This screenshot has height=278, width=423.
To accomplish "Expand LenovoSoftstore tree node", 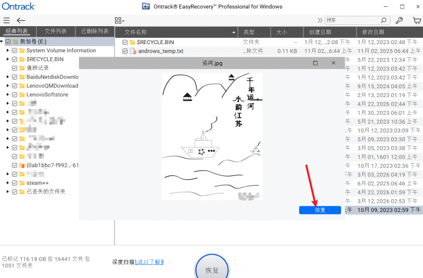I will (x=7, y=95).
